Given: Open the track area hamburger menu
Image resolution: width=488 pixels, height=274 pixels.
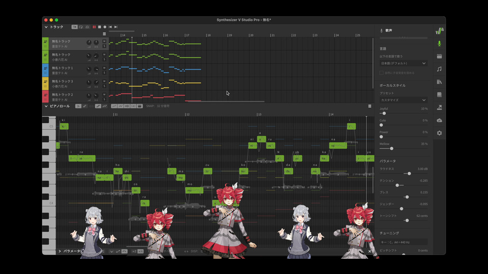Looking at the screenshot, I should 104,34.
